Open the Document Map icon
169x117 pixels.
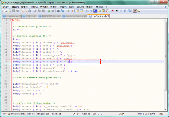103,11
